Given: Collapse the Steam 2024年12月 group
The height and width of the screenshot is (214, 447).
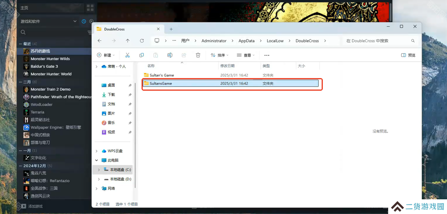Looking at the screenshot, I should (x=21, y=166).
